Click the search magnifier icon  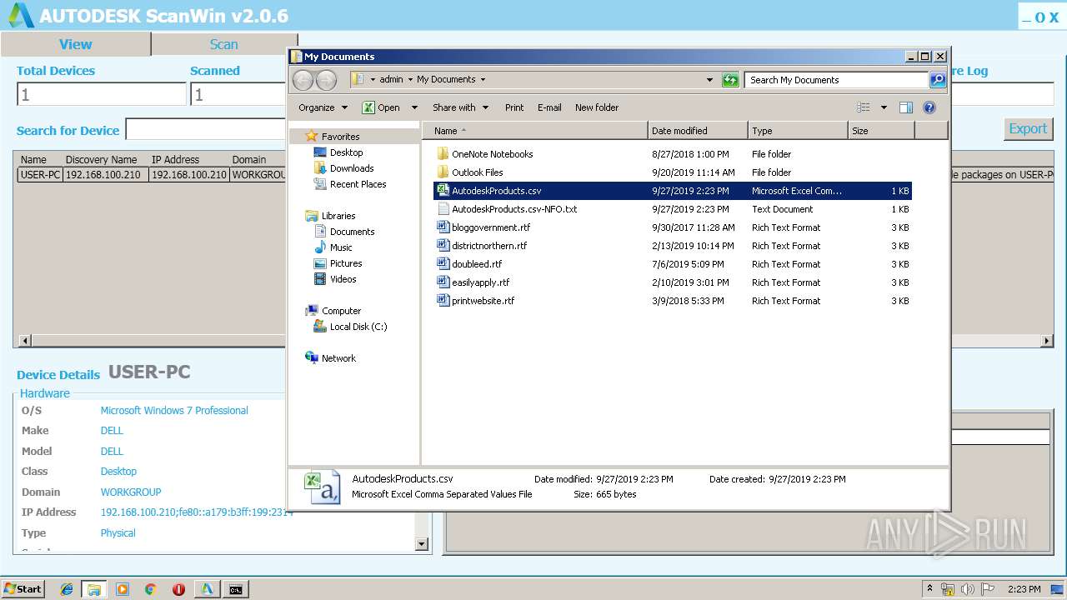click(938, 80)
